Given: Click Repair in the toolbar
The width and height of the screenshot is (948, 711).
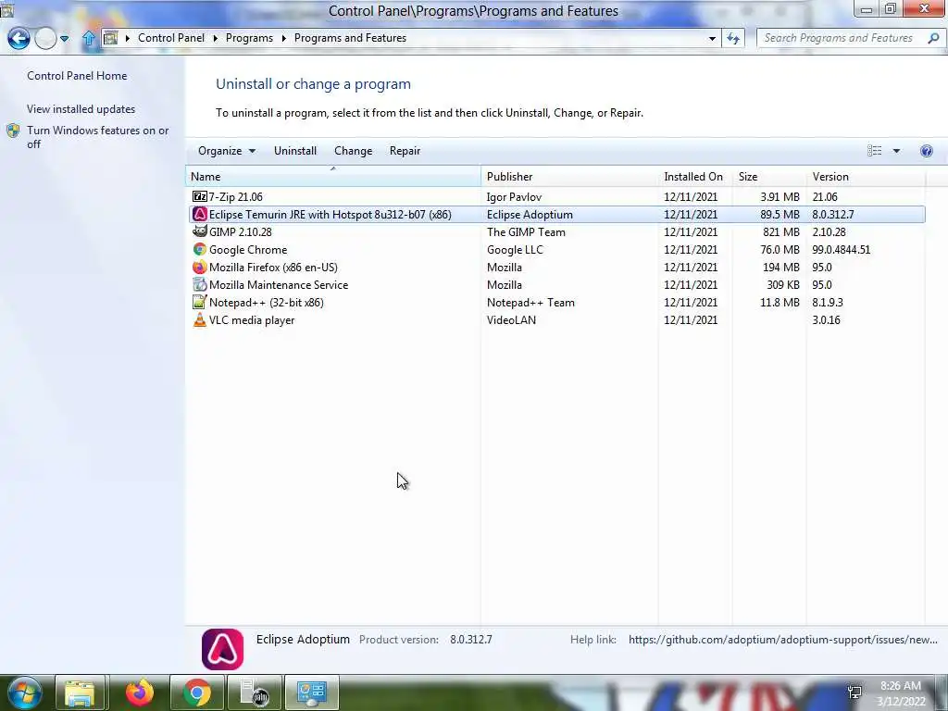Looking at the screenshot, I should coord(405,151).
